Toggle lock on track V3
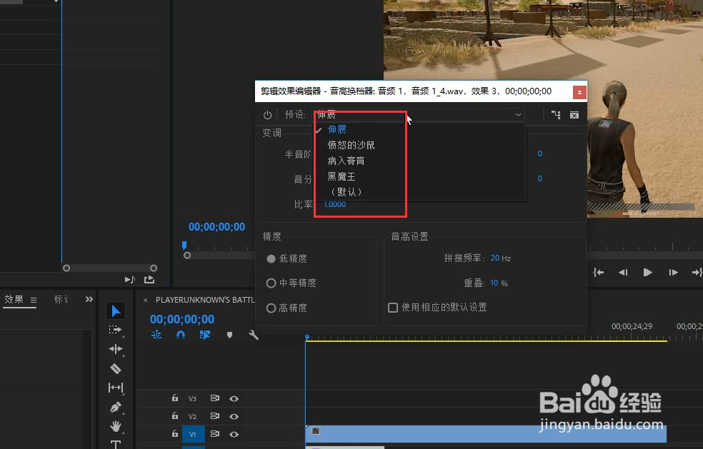The width and height of the screenshot is (703, 449). 175,398
